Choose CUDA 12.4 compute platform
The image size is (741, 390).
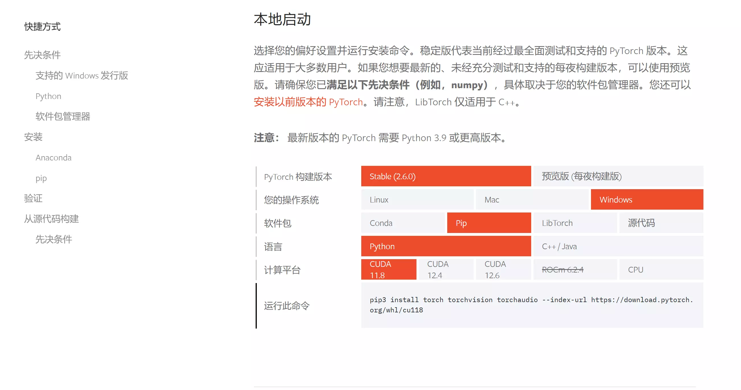[x=446, y=269]
